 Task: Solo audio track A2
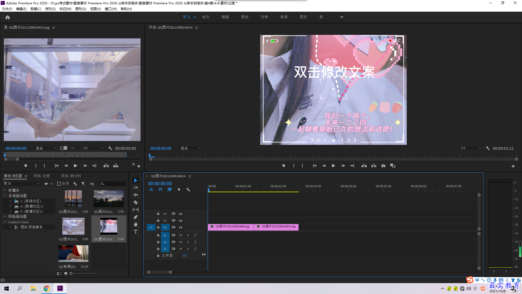click(188, 242)
